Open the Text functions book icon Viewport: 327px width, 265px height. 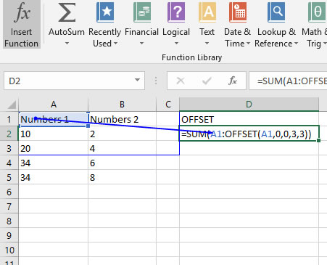207,12
